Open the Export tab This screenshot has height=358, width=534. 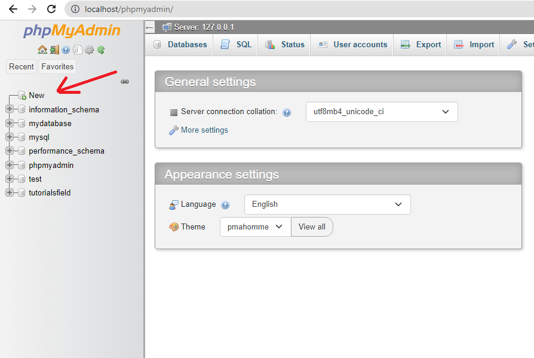(x=421, y=45)
